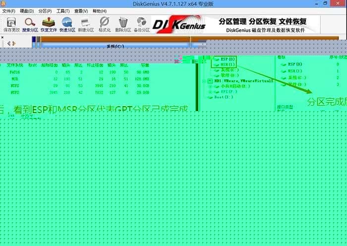Open the 工具(T) menu
347x246 pixels.
(x=63, y=11)
